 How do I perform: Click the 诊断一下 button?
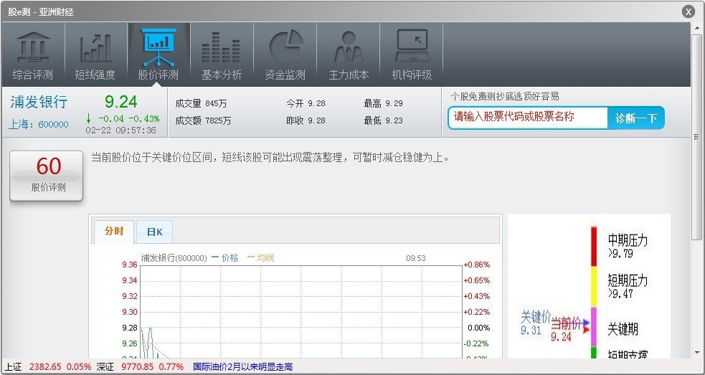(x=635, y=118)
